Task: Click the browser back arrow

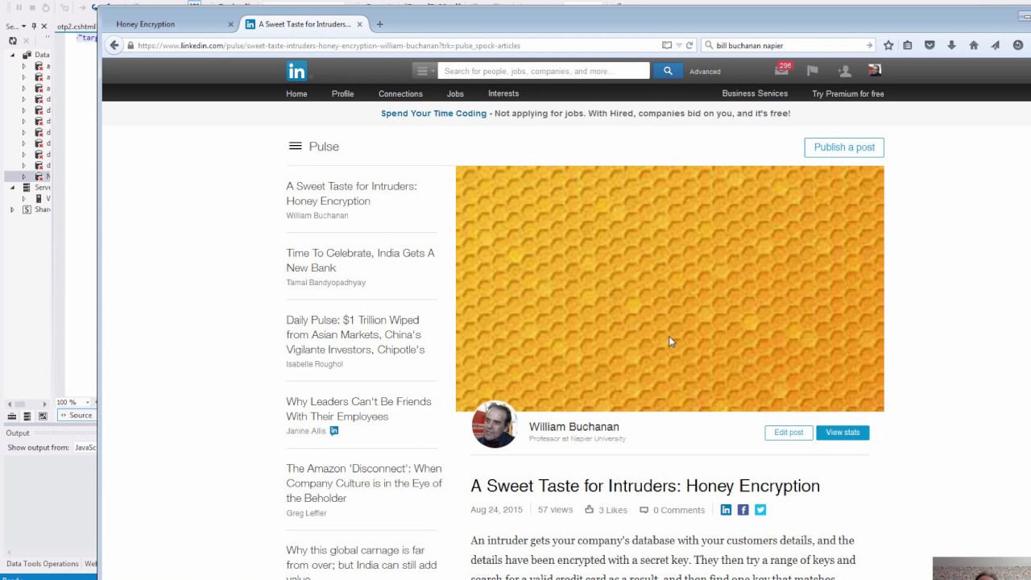Action: tap(114, 45)
